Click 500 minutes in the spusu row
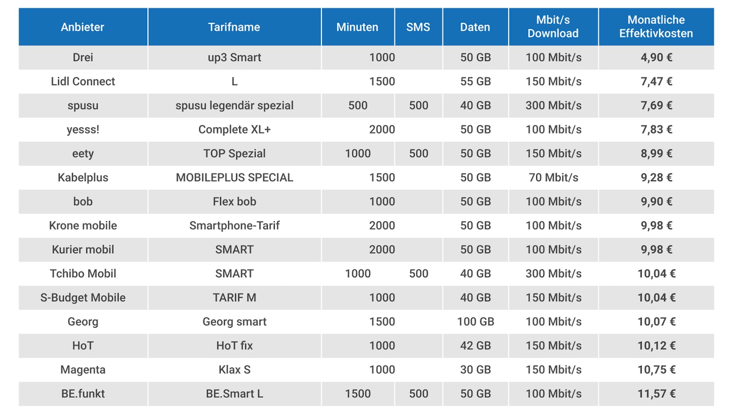This screenshot has height=413, width=735. click(357, 106)
